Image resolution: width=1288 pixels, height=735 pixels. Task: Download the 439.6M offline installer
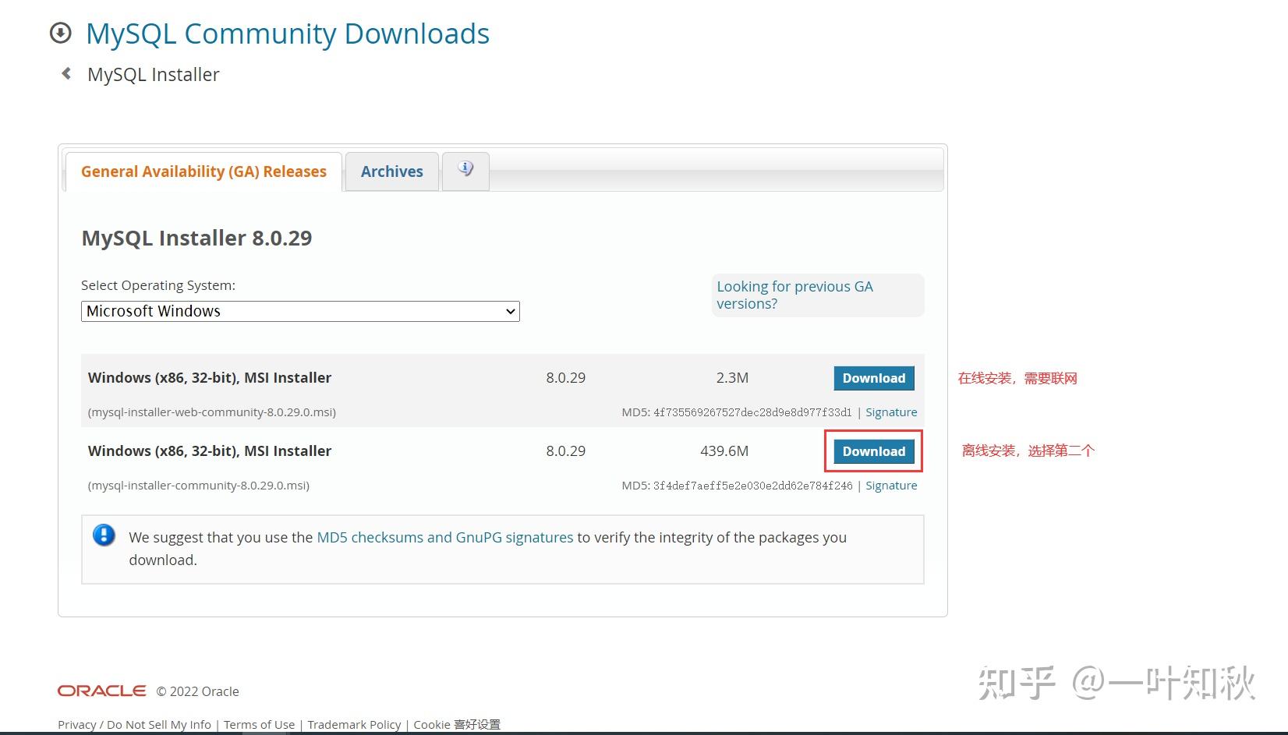click(872, 451)
